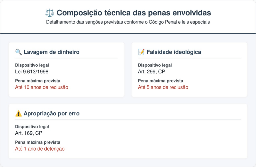Click the 'Composição técnica das penas envolvidas' title
Viewport: 256px width, 167px height.
click(x=133, y=13)
